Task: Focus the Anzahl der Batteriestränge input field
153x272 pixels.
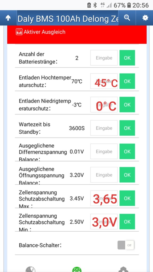Action: pyautogui.click(x=104, y=58)
